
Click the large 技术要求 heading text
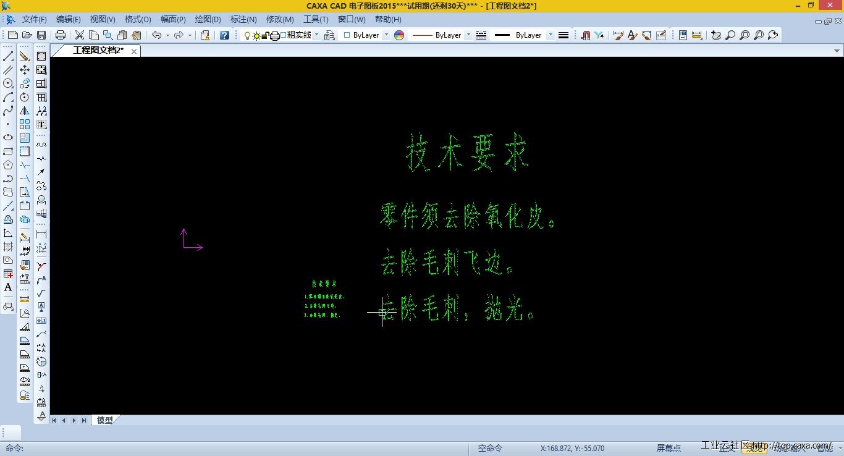pyautogui.click(x=468, y=152)
